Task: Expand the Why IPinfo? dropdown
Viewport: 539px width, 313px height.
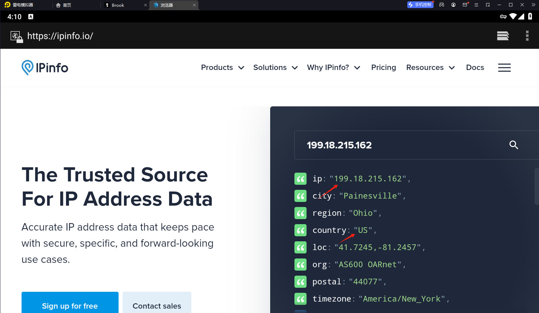Action: (333, 68)
